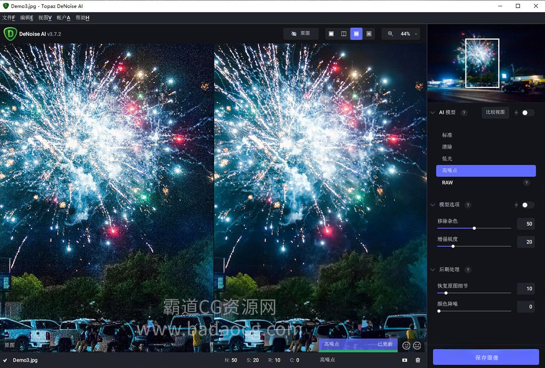Select the single view layout icon

pos(331,34)
